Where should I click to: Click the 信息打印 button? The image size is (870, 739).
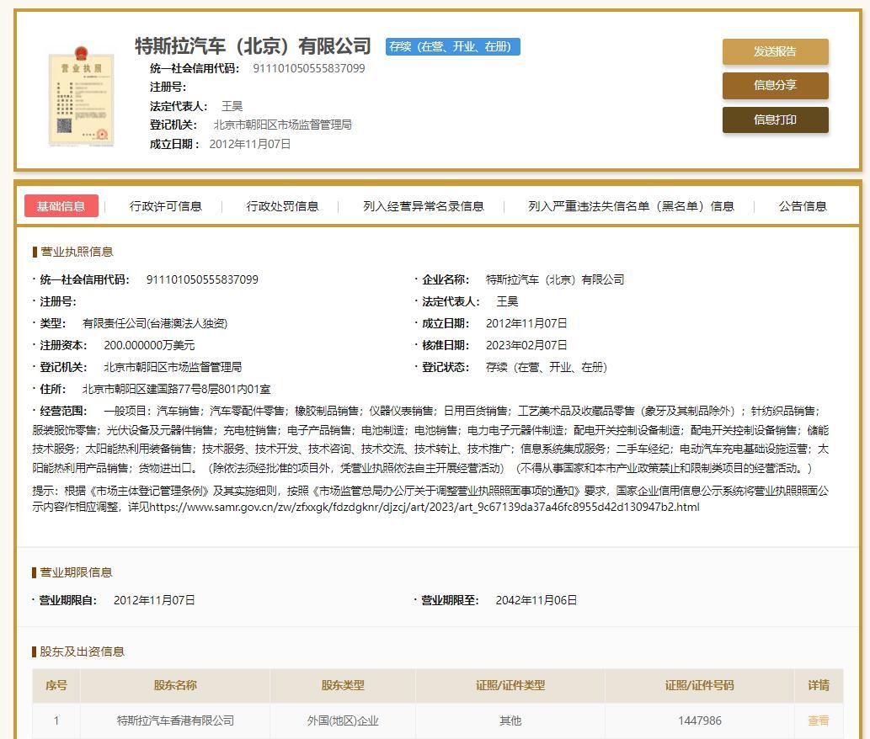click(775, 120)
